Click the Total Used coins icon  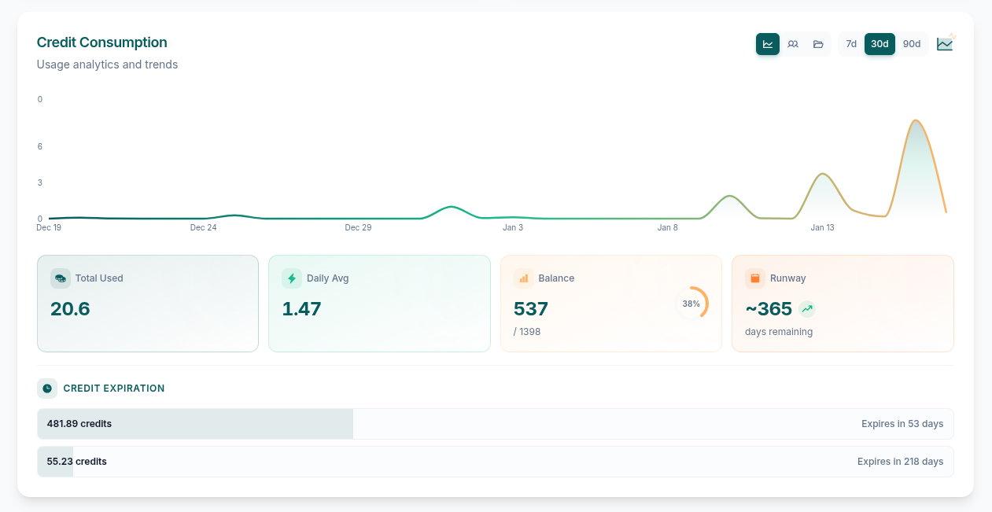pos(61,278)
